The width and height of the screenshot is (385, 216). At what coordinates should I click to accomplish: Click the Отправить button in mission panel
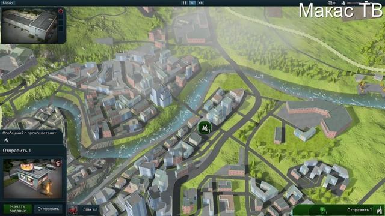click(x=48, y=209)
